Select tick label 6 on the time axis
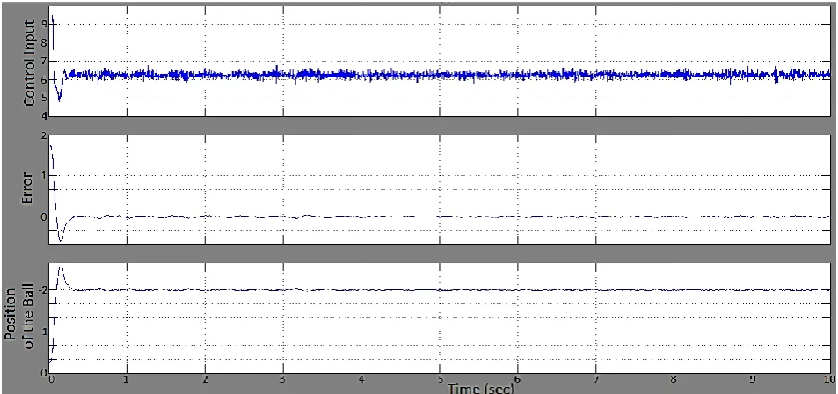838x394 pixels. point(517,380)
